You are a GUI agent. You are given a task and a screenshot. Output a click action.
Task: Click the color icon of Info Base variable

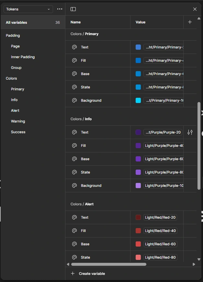click(x=74, y=159)
